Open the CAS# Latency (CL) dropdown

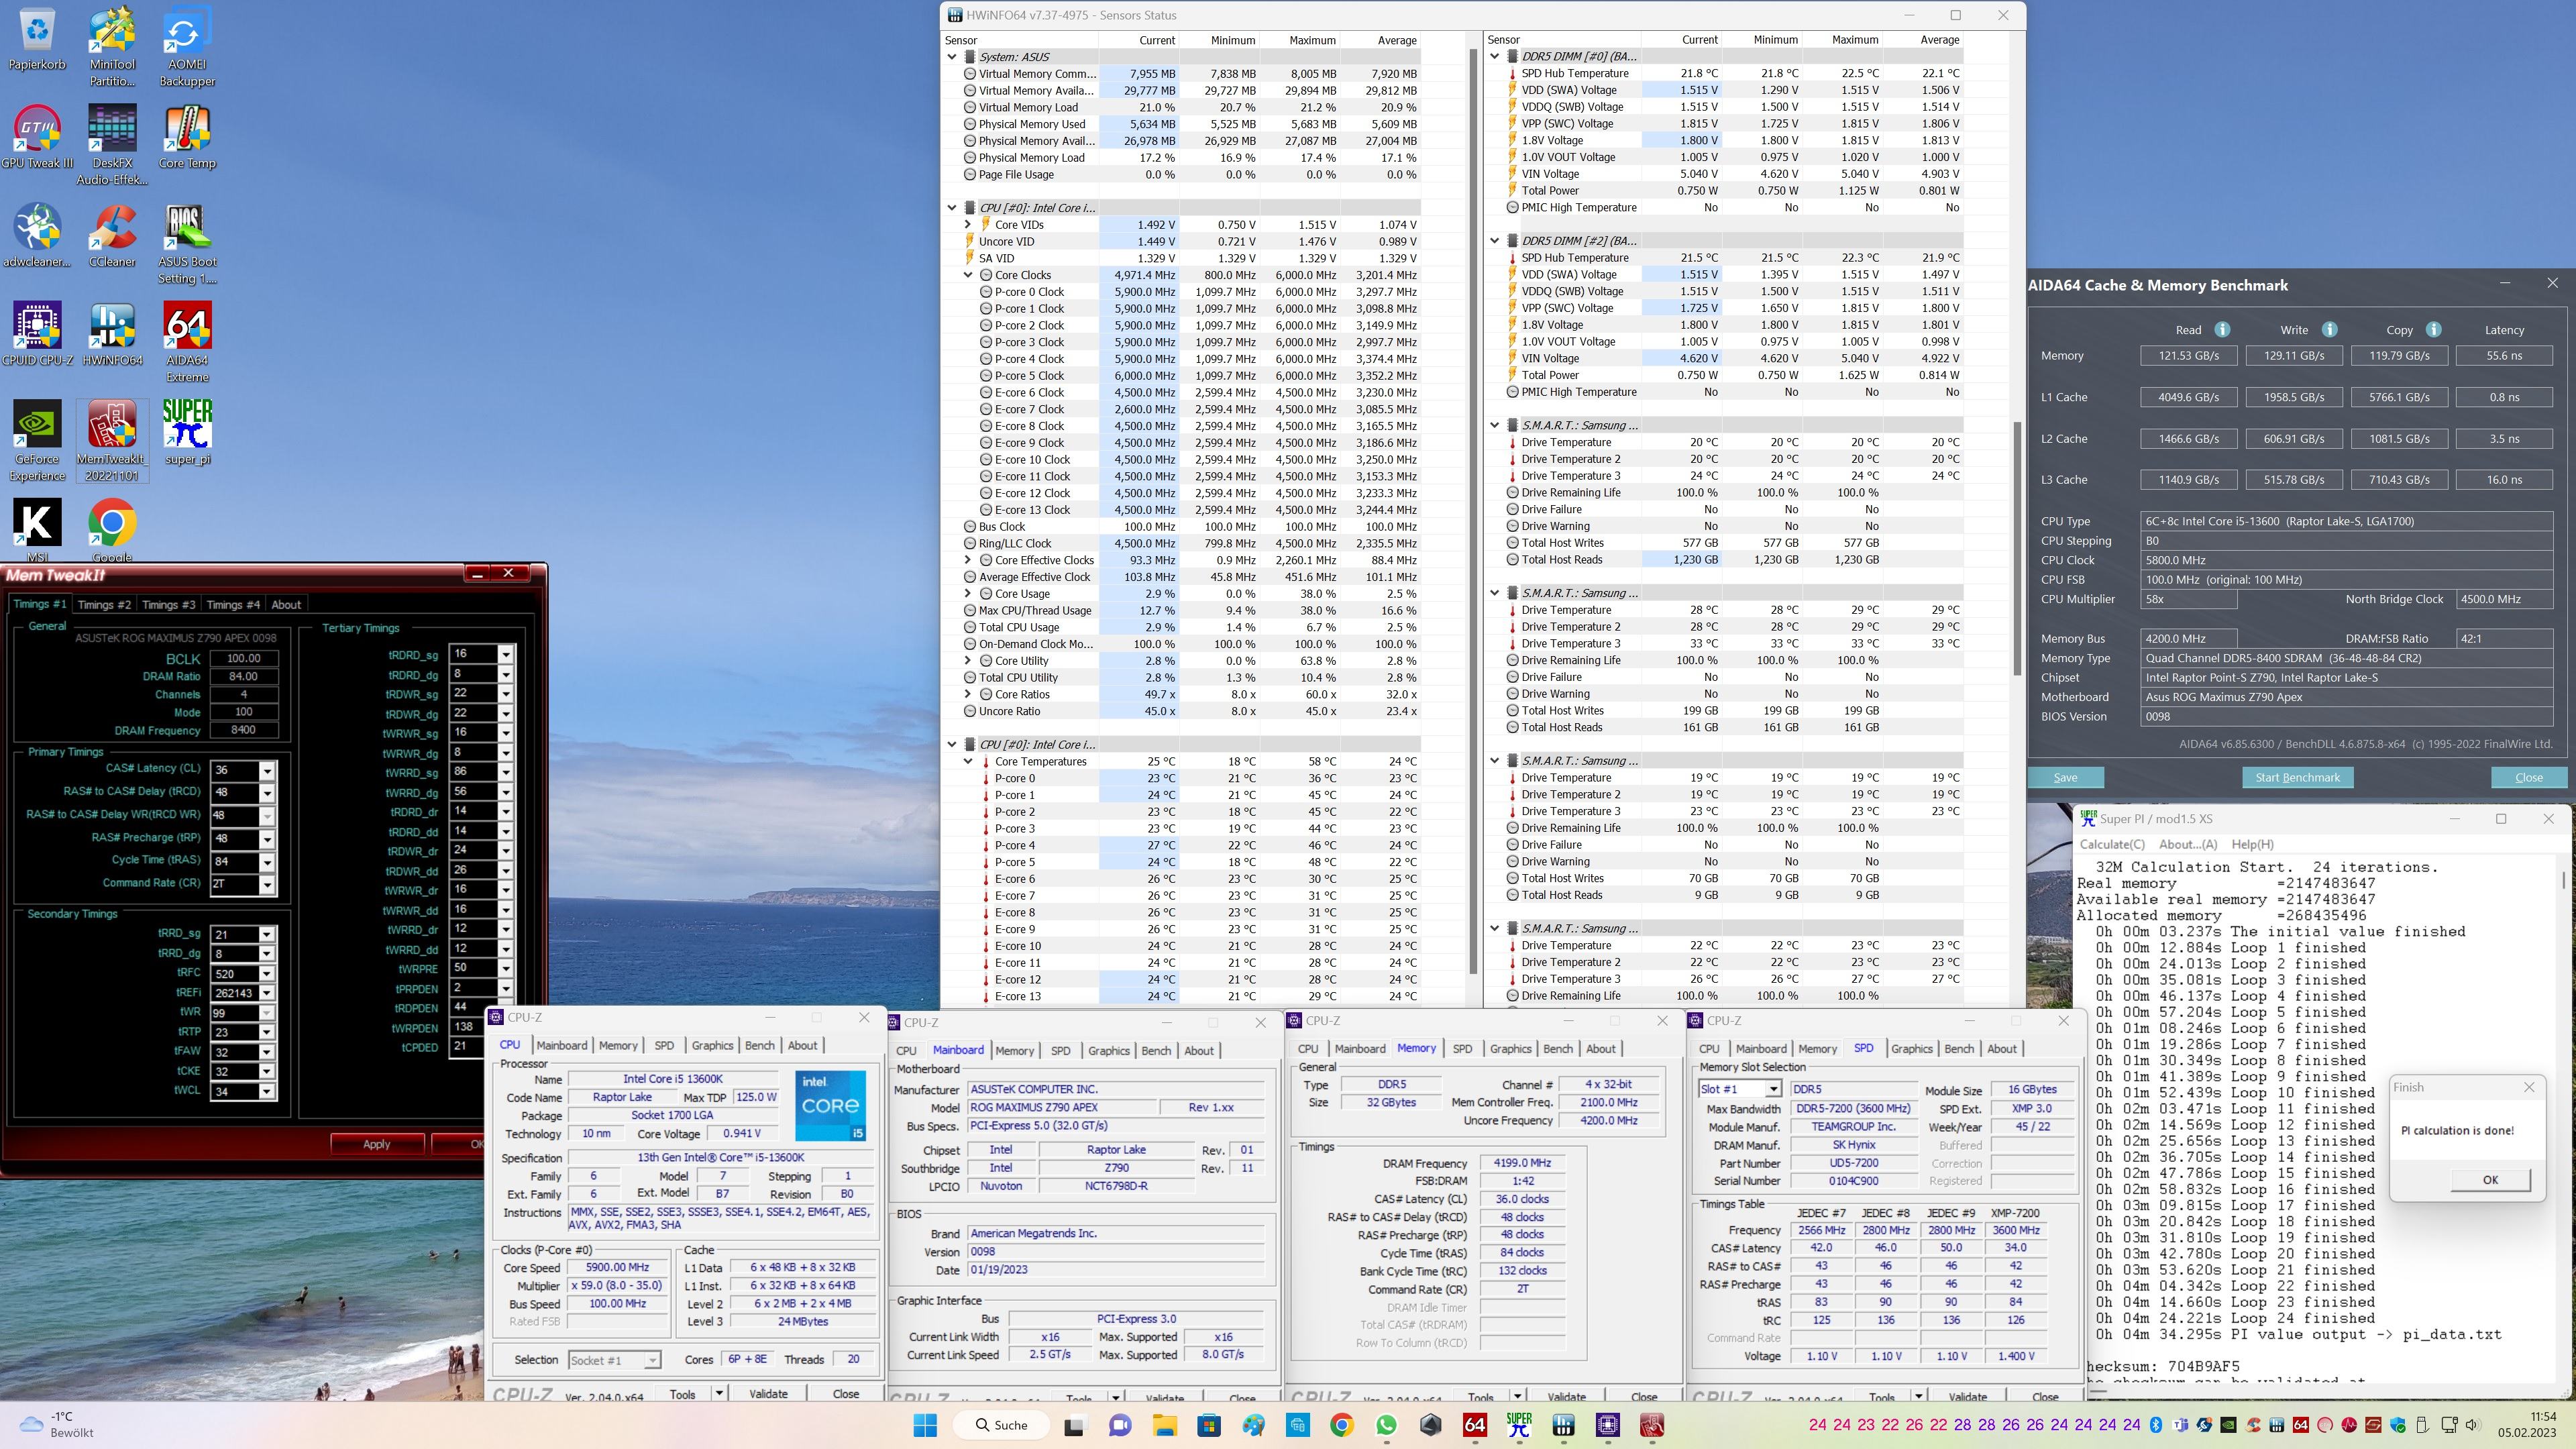coord(267,770)
